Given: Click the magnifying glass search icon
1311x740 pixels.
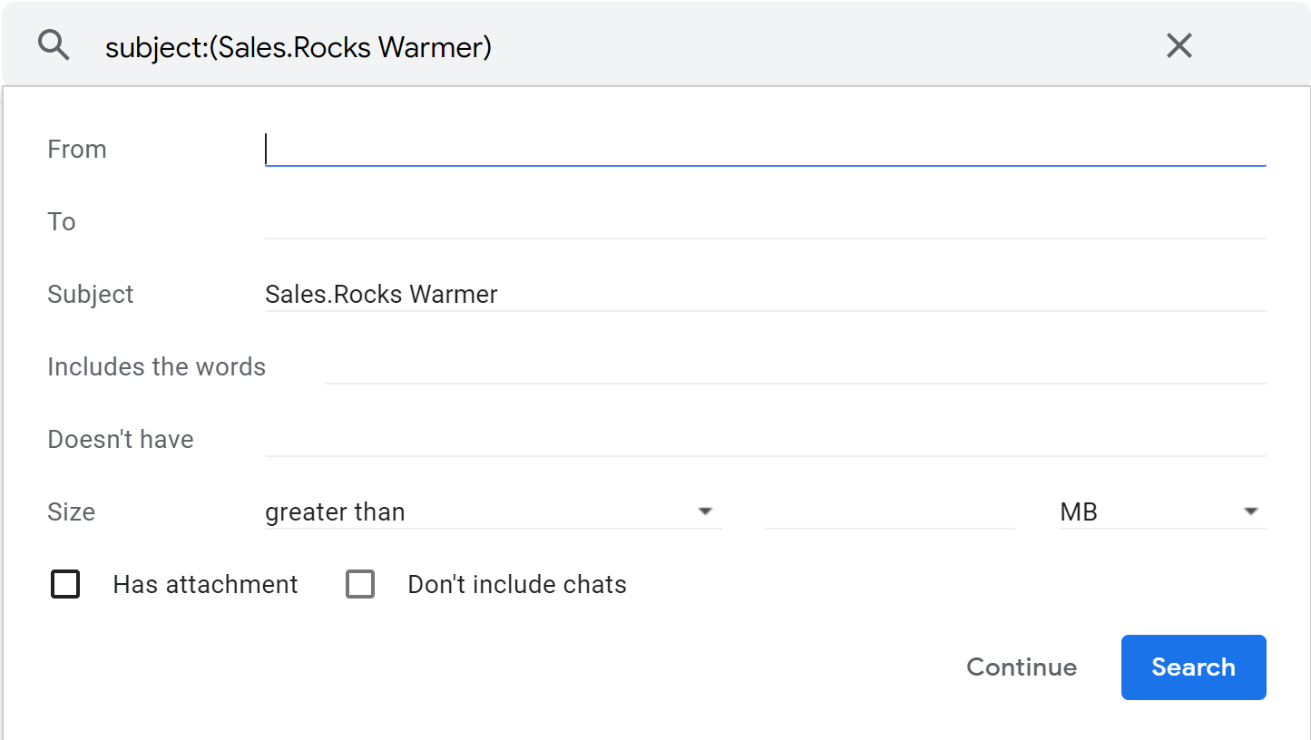Looking at the screenshot, I should click(x=54, y=45).
